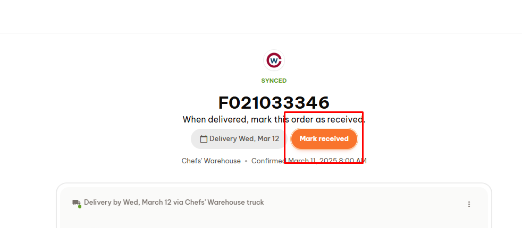The width and height of the screenshot is (522, 228).
Task: Click the green status dot on truck
Action: (x=80, y=207)
